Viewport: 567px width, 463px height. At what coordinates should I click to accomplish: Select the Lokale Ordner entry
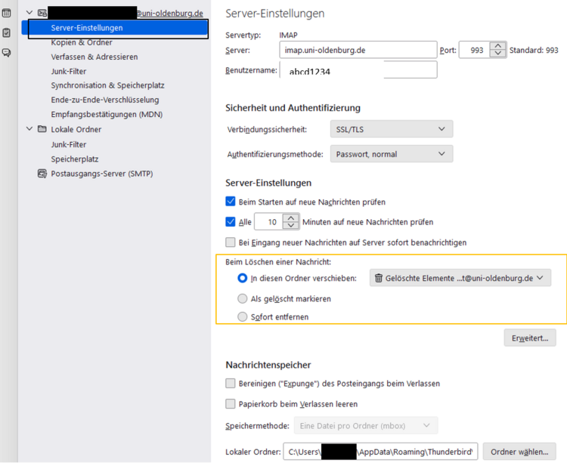coord(76,129)
